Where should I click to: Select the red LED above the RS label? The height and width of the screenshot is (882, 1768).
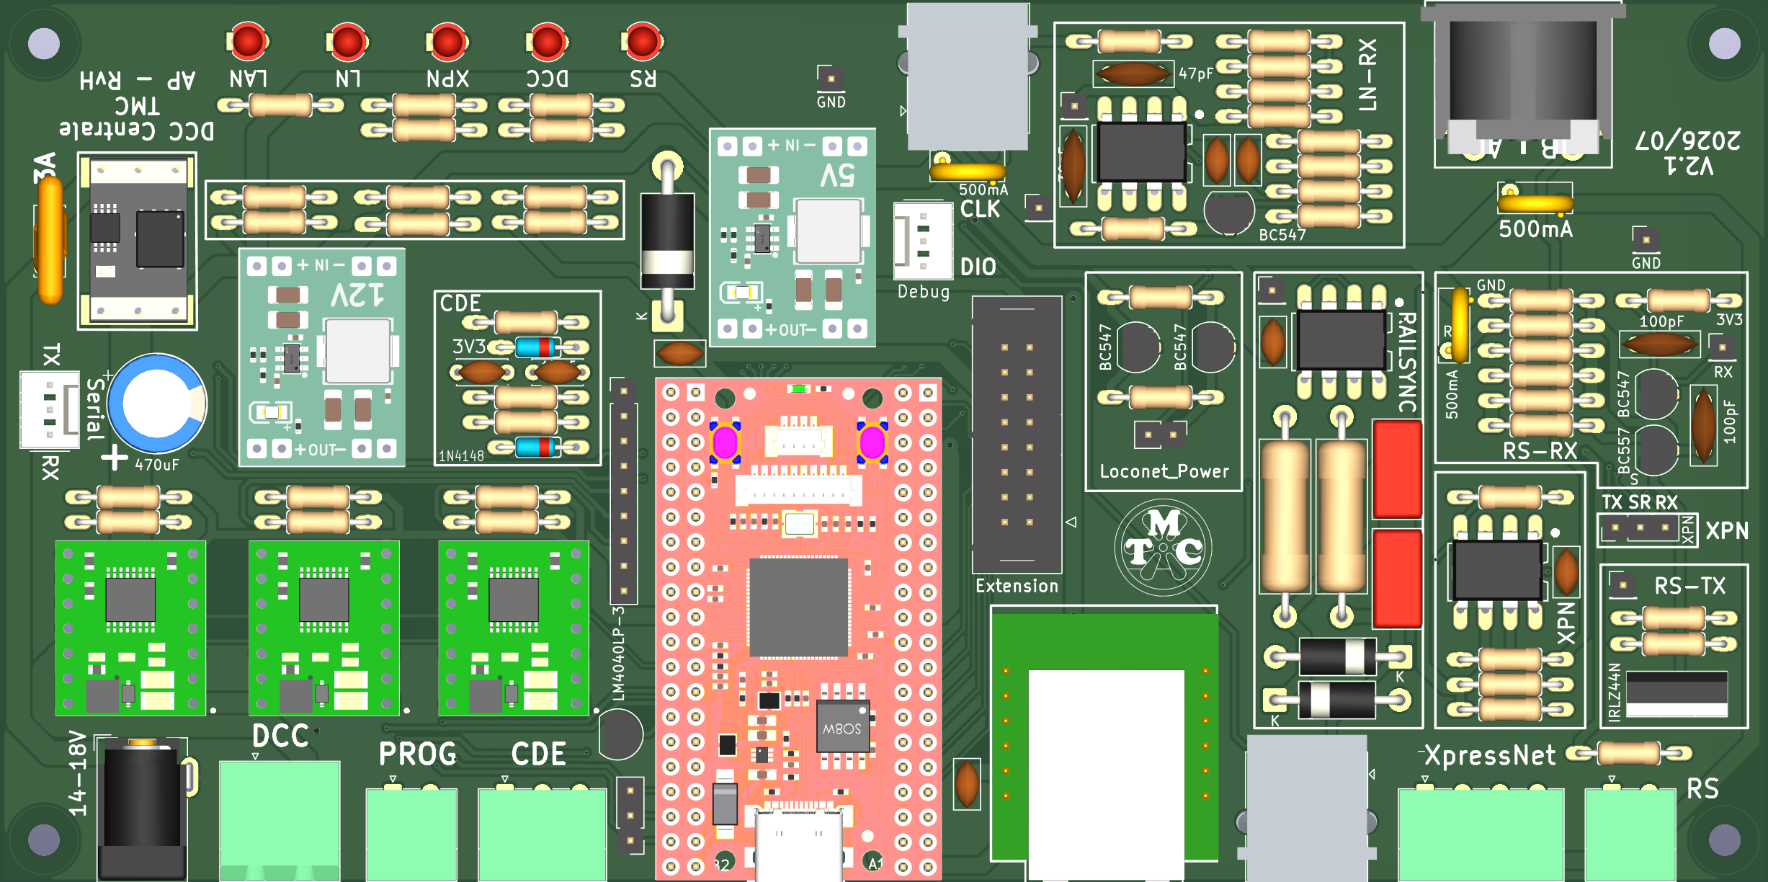pyautogui.click(x=642, y=41)
